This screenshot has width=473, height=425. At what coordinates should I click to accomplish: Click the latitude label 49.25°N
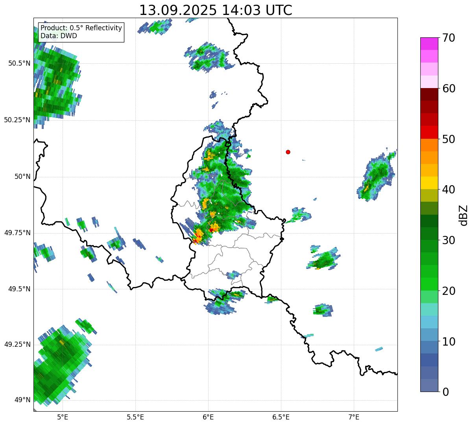click(17, 344)
